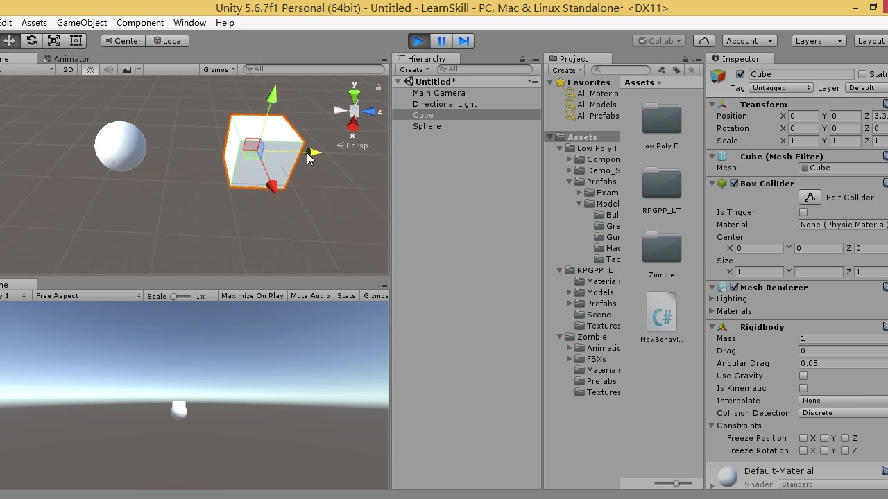Toggle scene lighting with the sun icon
888x499 pixels.
(89, 69)
